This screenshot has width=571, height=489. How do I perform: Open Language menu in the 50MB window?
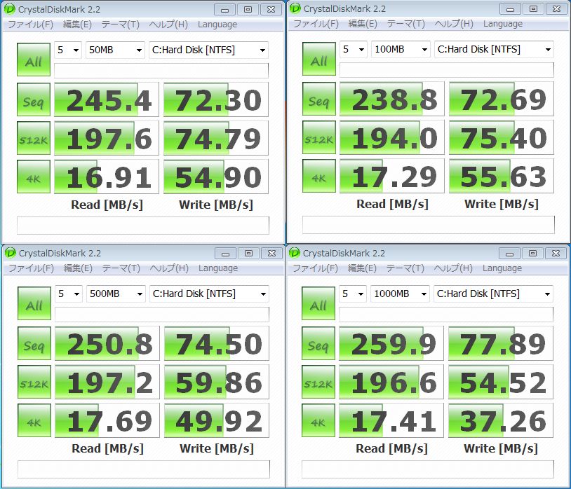click(217, 25)
